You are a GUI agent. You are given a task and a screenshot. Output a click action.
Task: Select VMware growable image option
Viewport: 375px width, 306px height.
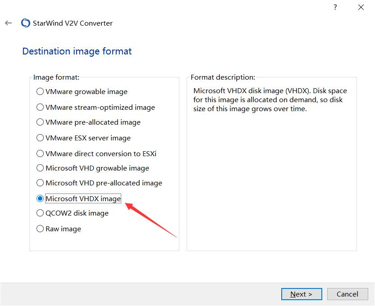tap(40, 92)
